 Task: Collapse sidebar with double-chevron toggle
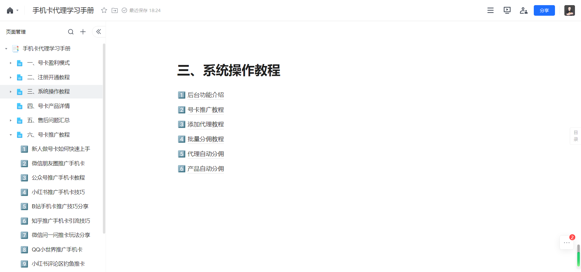pos(98,31)
